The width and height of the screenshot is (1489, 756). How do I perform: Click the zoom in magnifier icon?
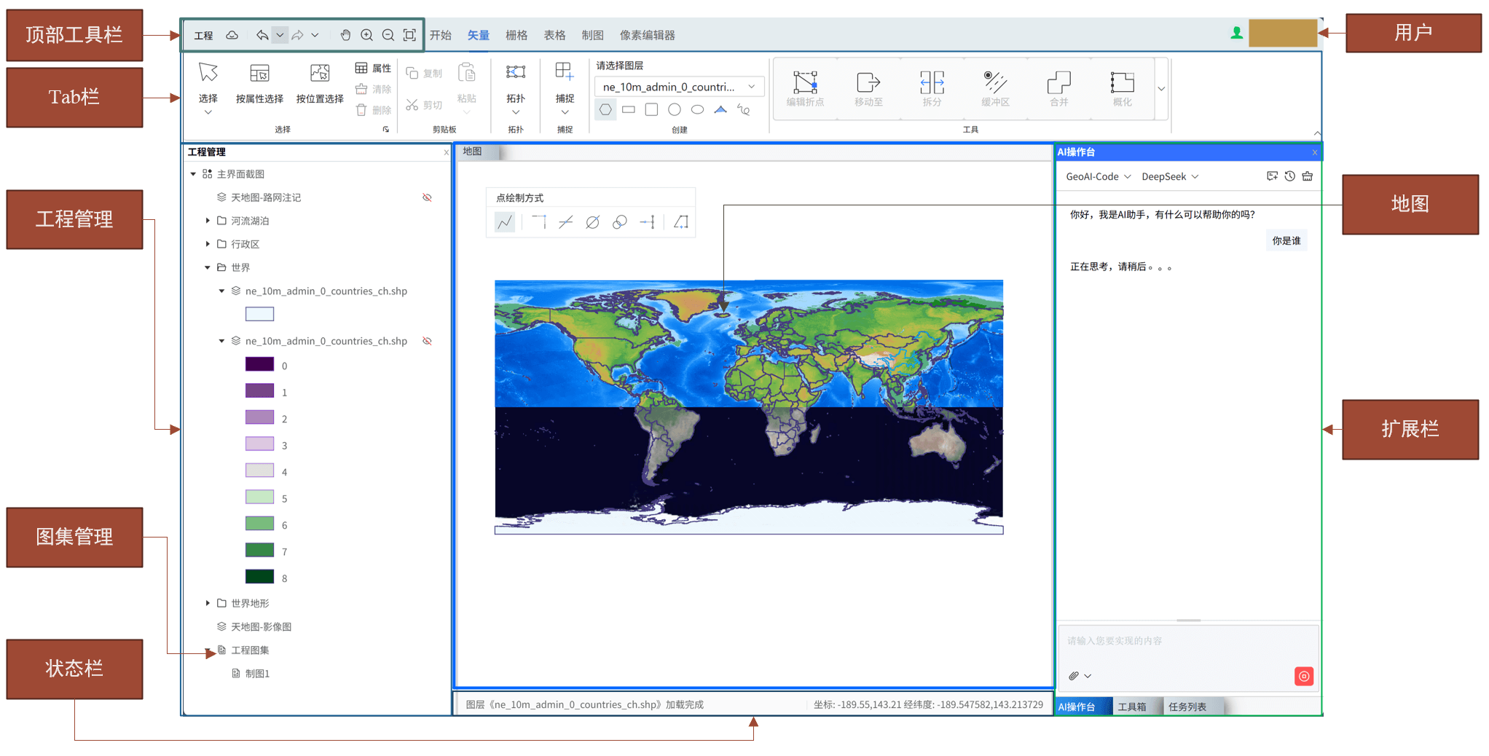[367, 35]
